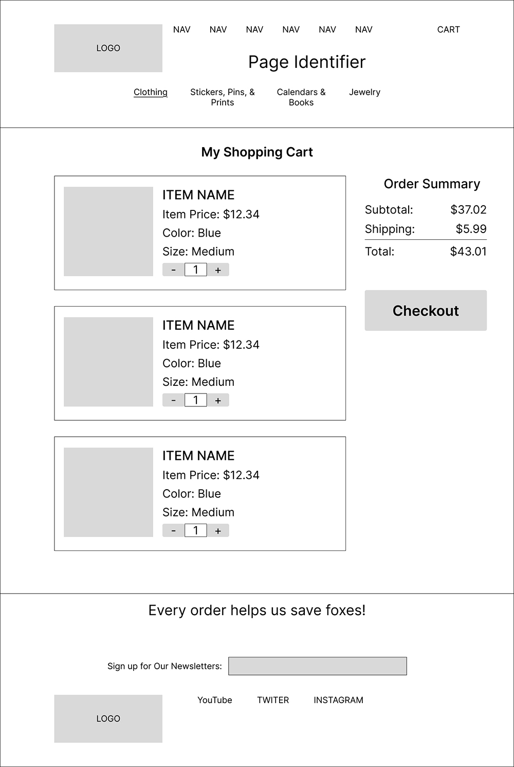
Task: Click the LOGO in the header
Action: [x=107, y=48]
